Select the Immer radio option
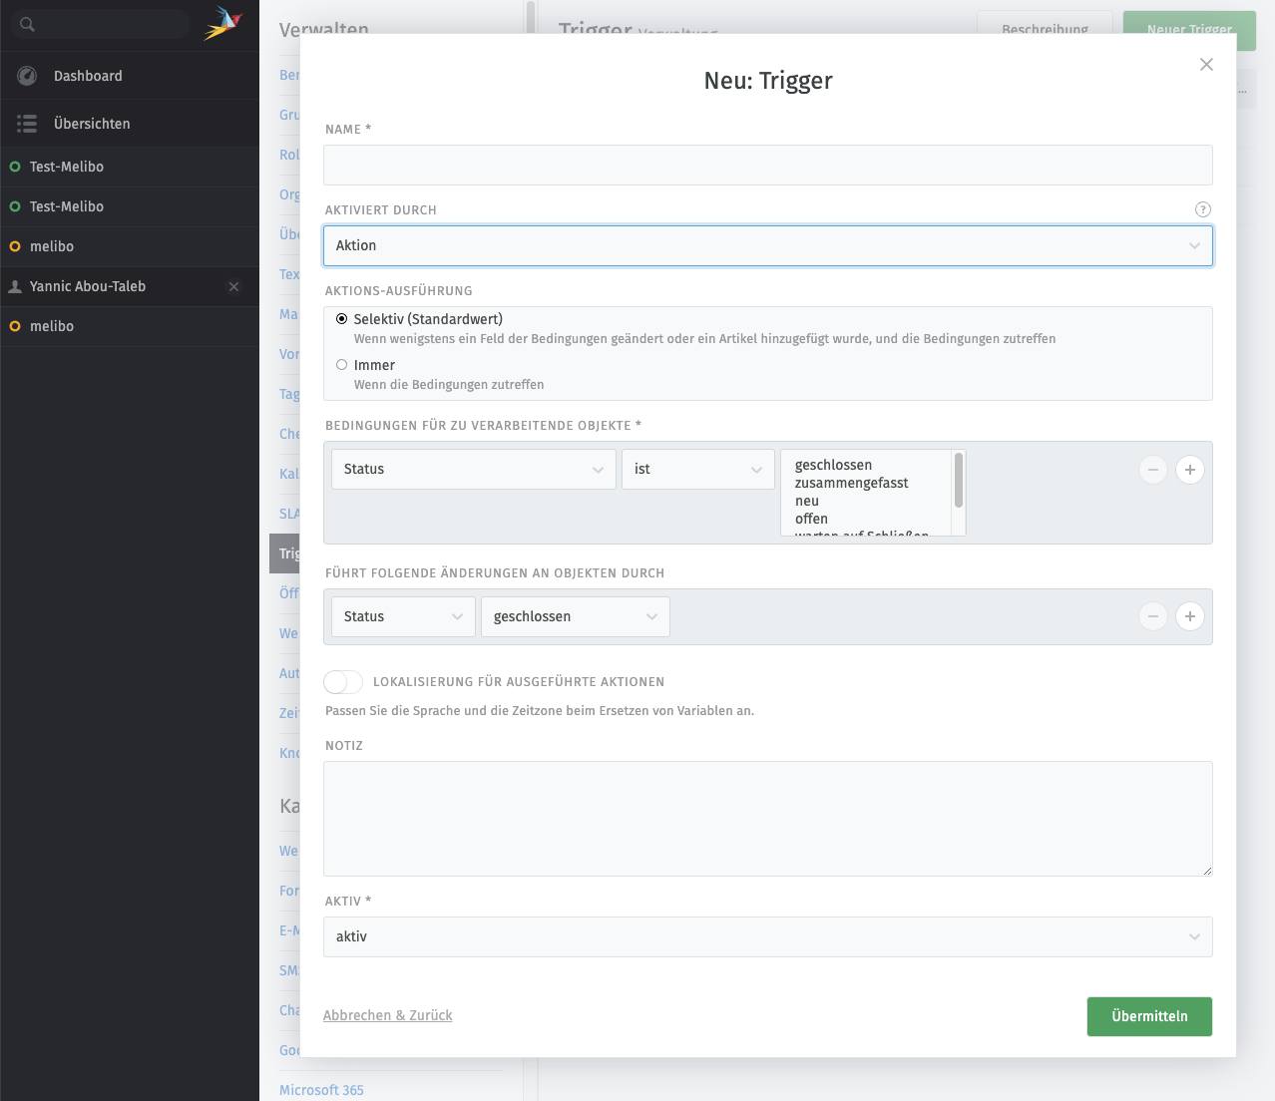The height and width of the screenshot is (1101, 1275). click(342, 365)
